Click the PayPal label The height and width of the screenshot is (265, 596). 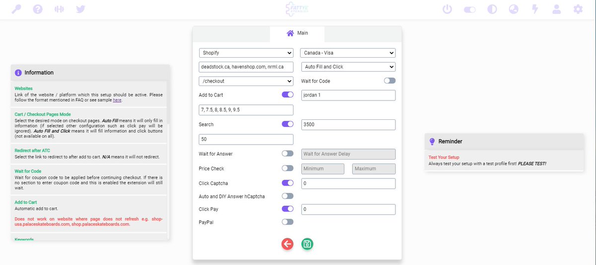coord(206,222)
